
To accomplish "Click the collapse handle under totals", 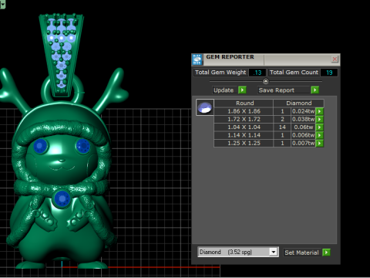I will click(266, 82).
